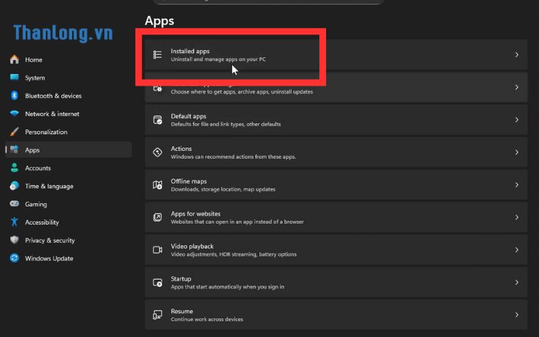Select Accounts in the sidebar
Screen dimensions: 539x337
click(69, 168)
